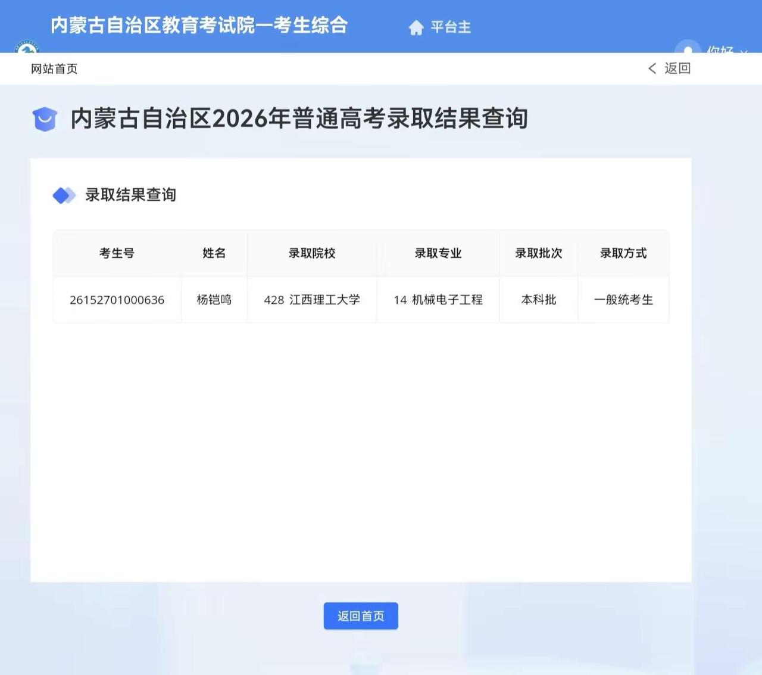Viewport: 762px width, 675px height.
Task: Go back using the 返回 link
Action: [677, 69]
